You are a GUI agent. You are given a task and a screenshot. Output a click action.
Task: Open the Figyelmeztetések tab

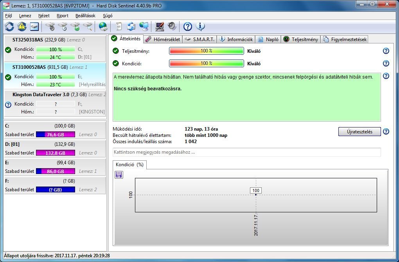pos(345,39)
